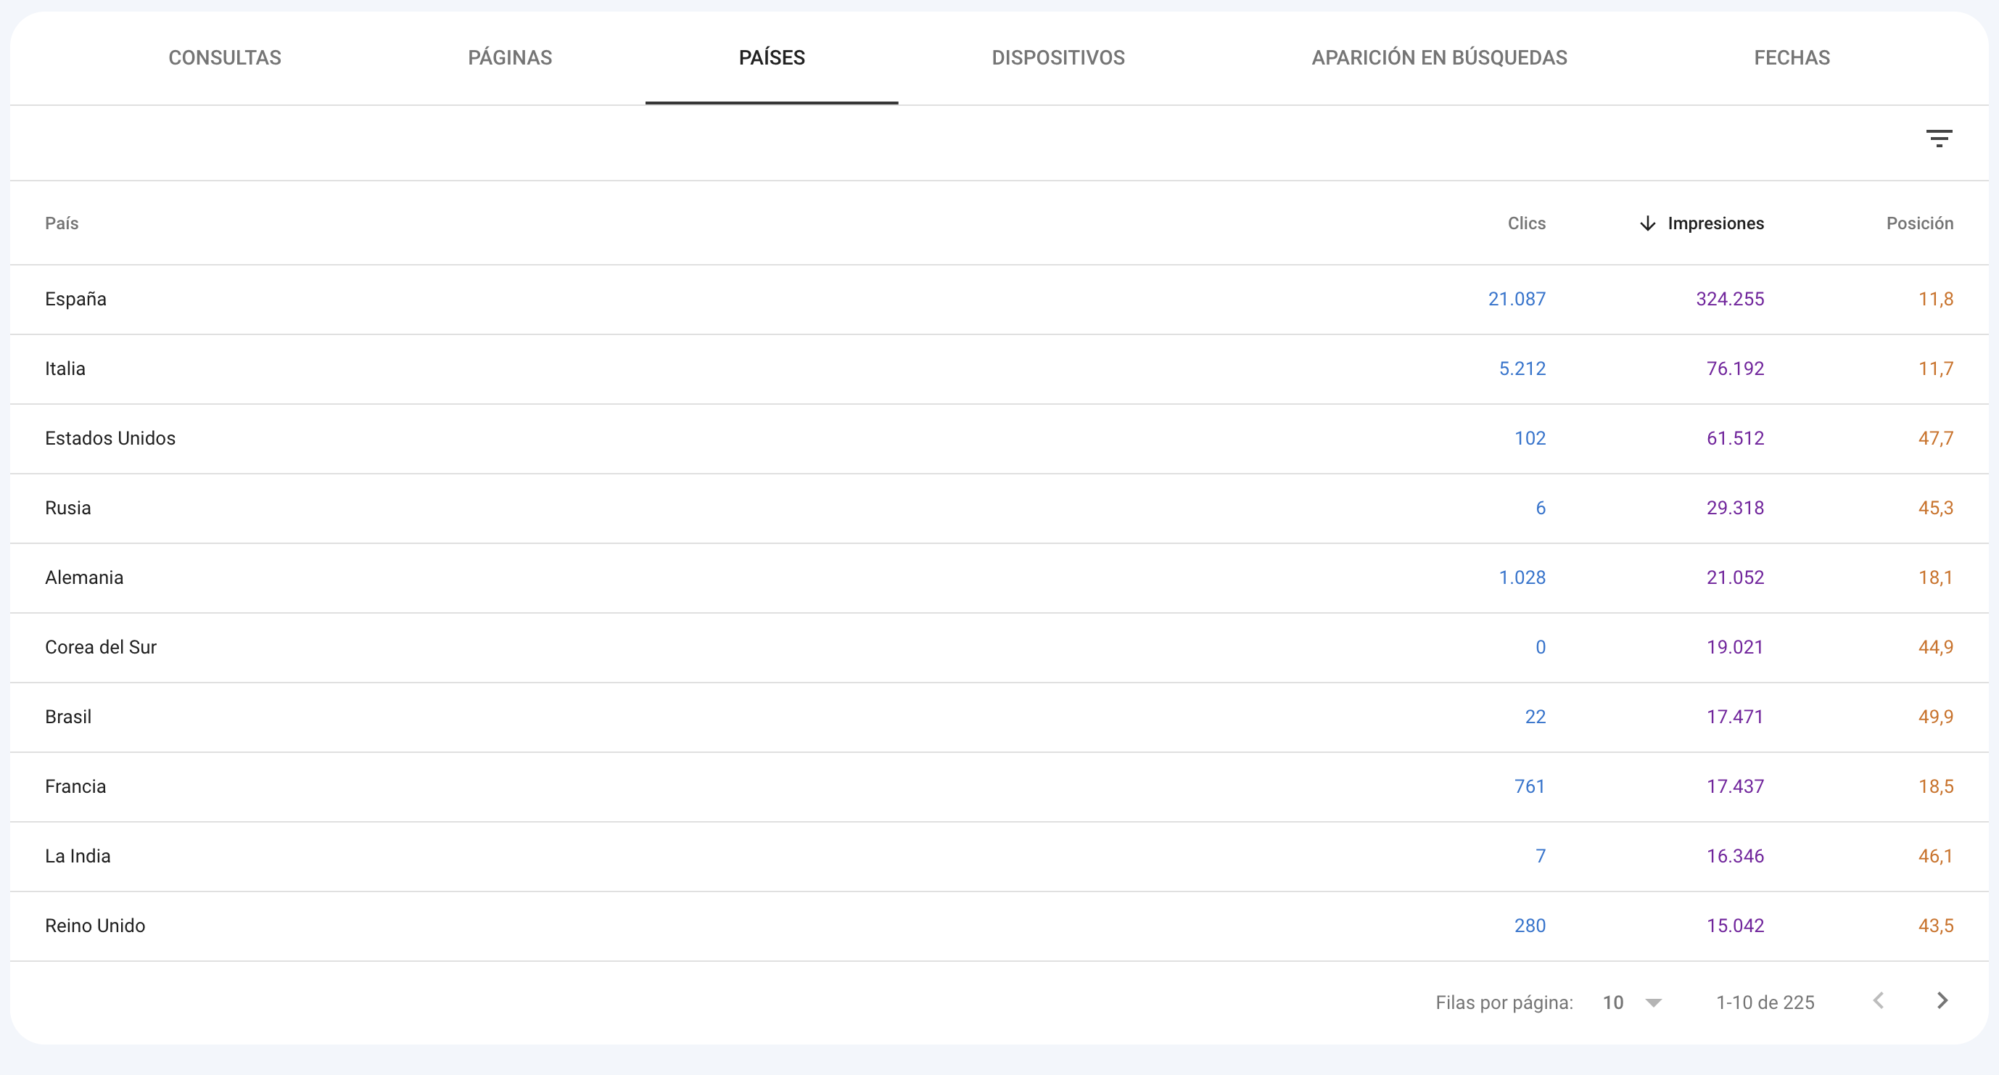The width and height of the screenshot is (1999, 1075).
Task: Click the descending sort arrow by Impresiones
Action: 1647,223
